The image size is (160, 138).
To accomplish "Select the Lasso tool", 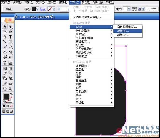I will click(x=10, y=31).
